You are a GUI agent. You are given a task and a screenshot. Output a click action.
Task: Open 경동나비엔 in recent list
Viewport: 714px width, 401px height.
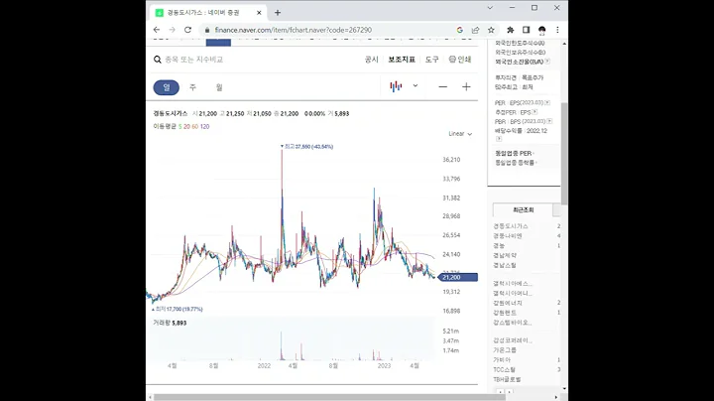point(508,236)
